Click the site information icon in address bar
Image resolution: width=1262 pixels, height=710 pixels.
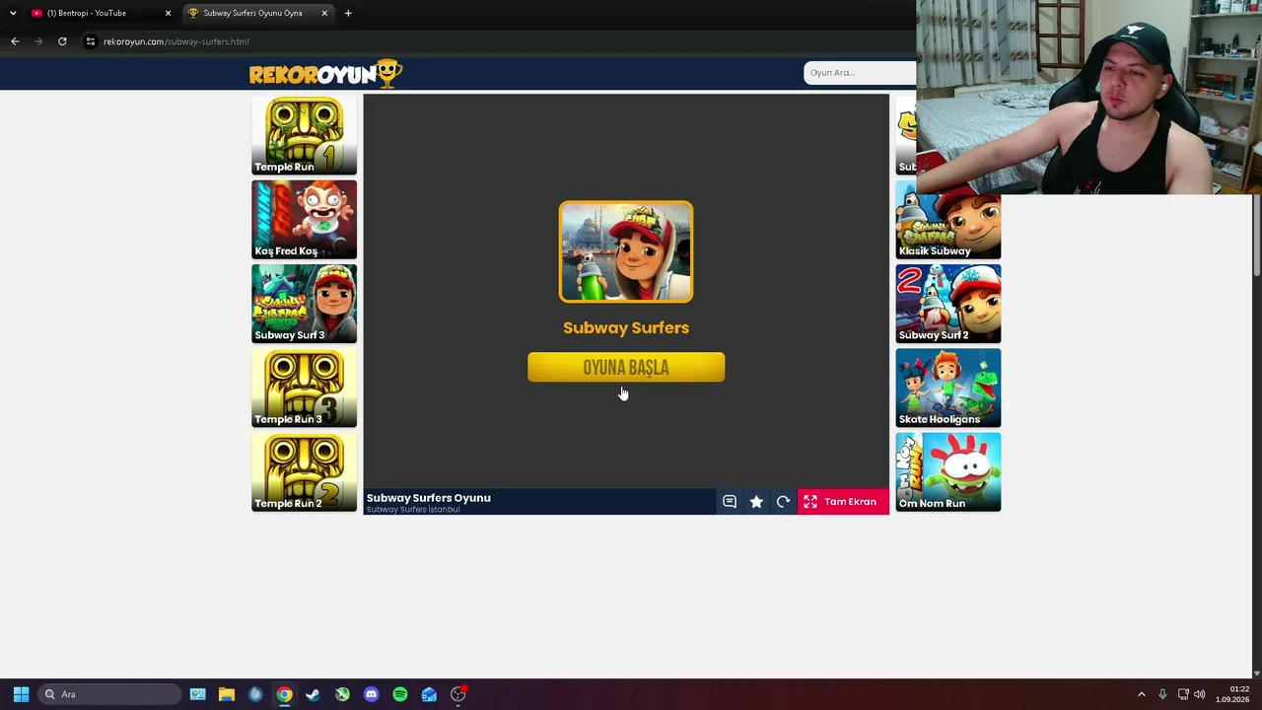point(91,41)
